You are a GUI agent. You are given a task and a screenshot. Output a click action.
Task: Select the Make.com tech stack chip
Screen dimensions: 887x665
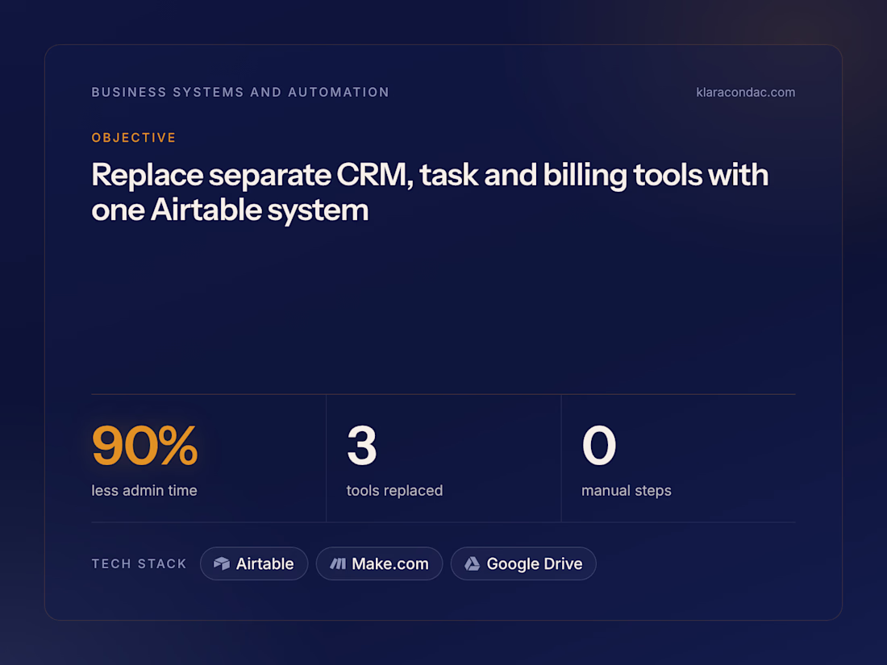tap(379, 563)
